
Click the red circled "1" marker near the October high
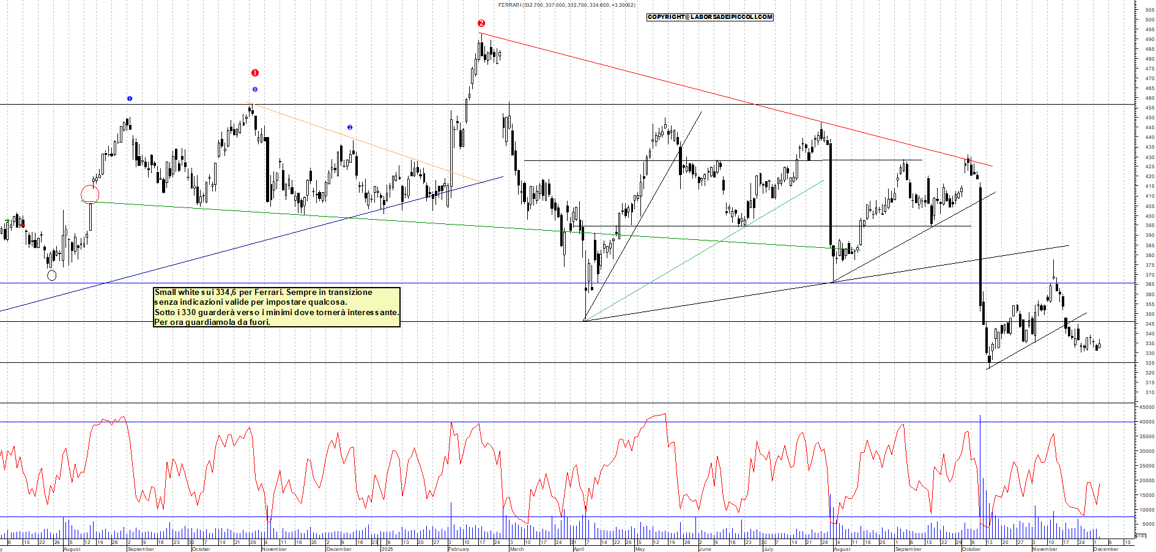254,72
